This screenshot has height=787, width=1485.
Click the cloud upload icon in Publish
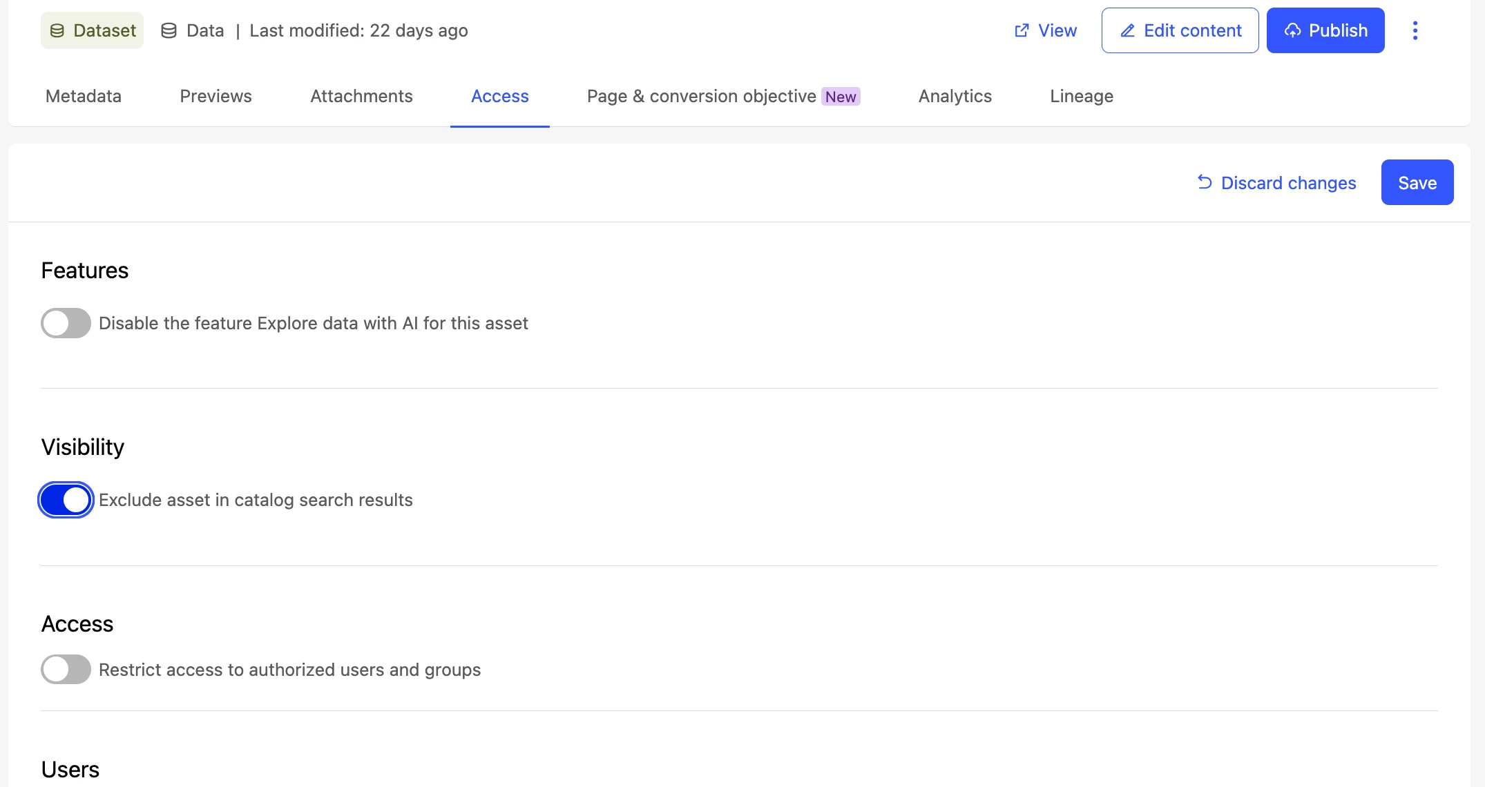pyautogui.click(x=1292, y=31)
